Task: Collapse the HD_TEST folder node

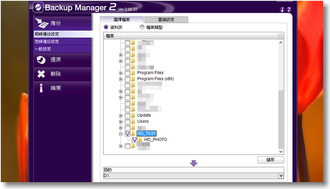Action: coord(121,134)
